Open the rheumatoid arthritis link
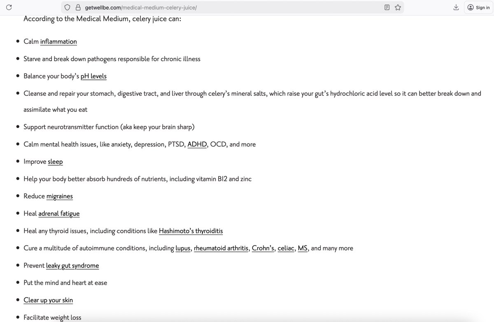 click(x=221, y=248)
